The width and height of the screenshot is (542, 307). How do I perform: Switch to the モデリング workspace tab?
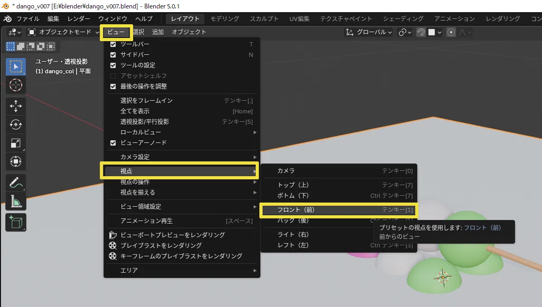[225, 18]
